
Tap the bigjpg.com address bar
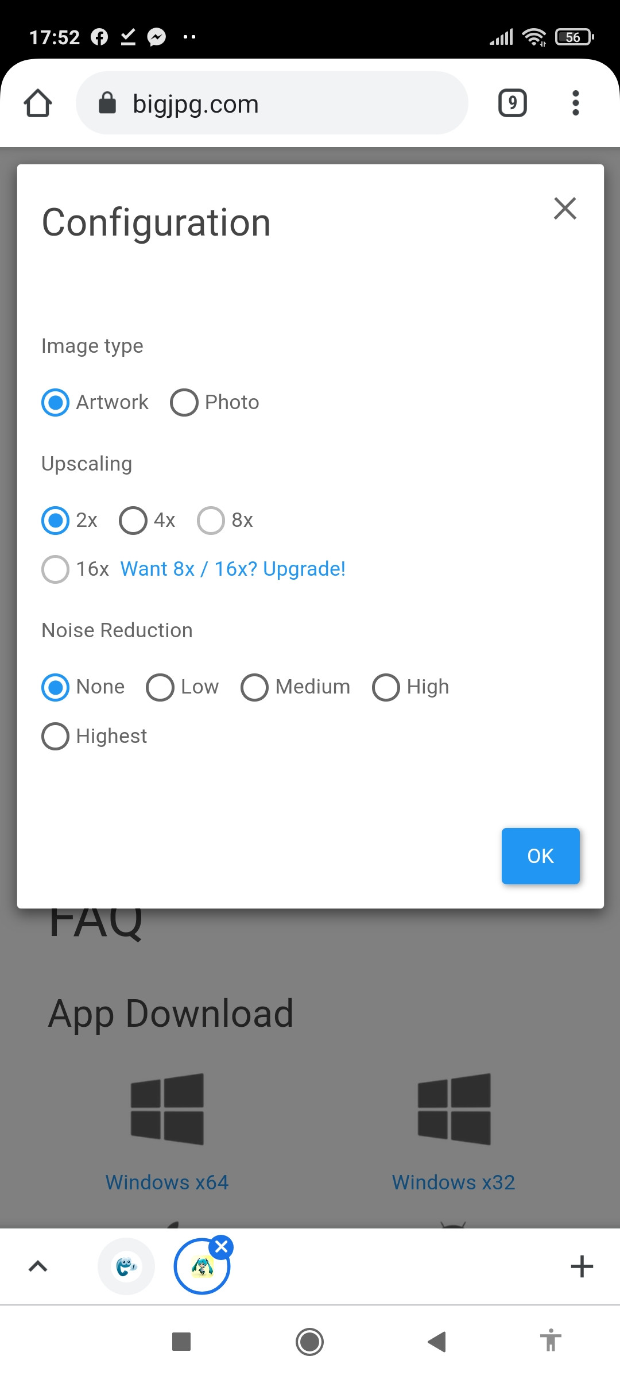[272, 103]
